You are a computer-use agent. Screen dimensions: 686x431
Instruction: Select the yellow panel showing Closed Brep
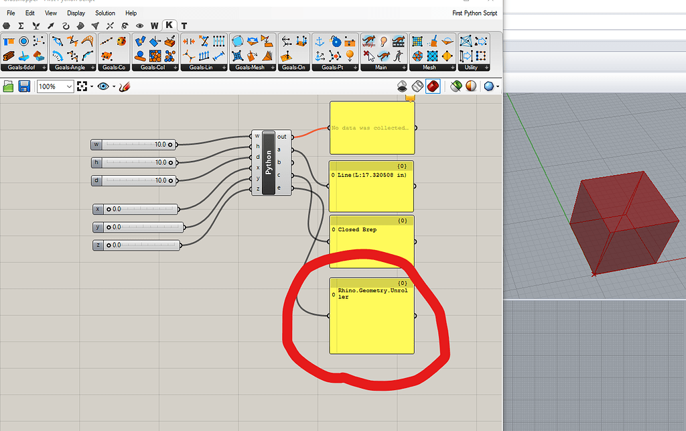click(x=372, y=240)
